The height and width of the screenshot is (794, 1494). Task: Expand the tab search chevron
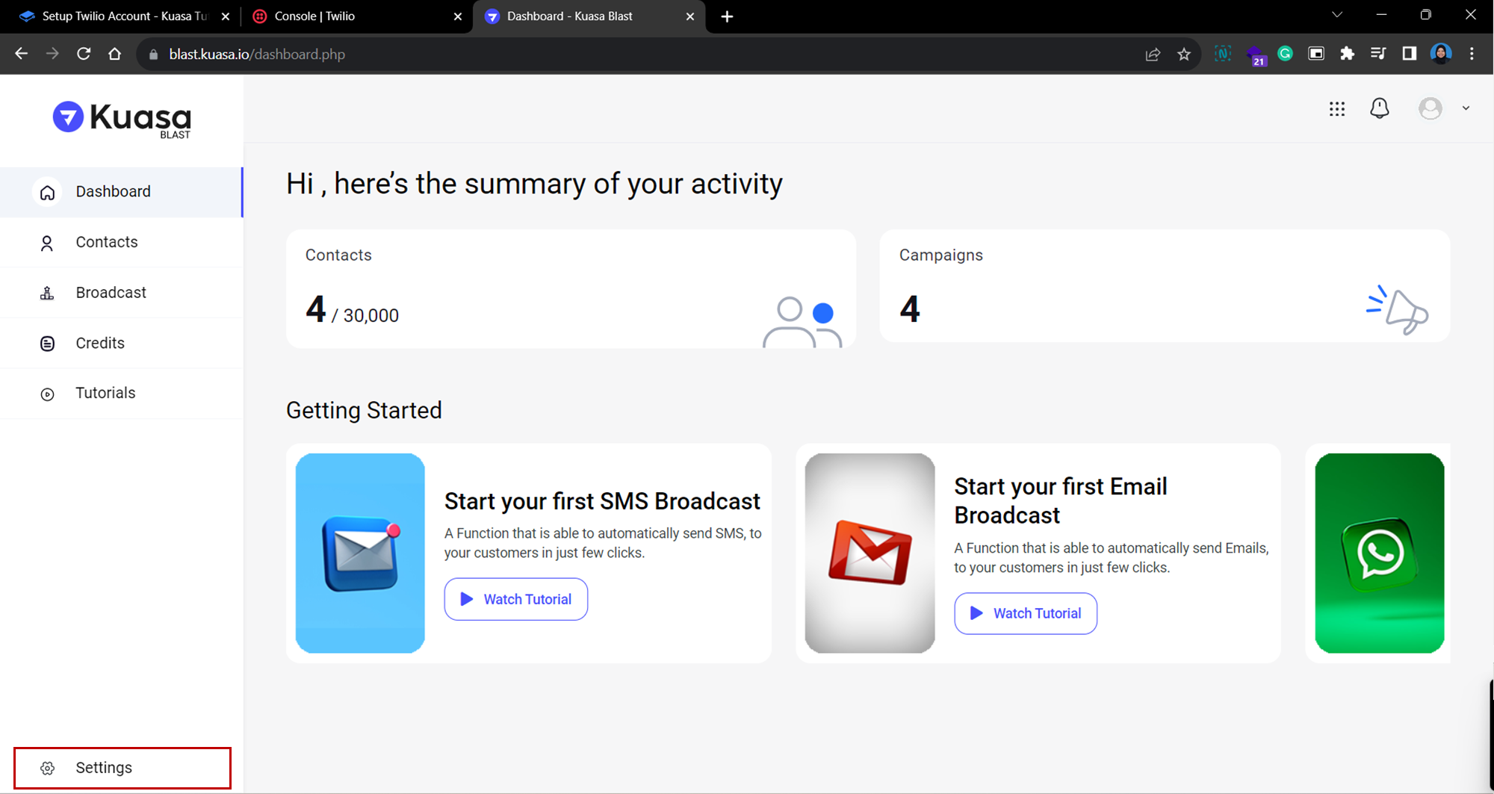[1336, 15]
